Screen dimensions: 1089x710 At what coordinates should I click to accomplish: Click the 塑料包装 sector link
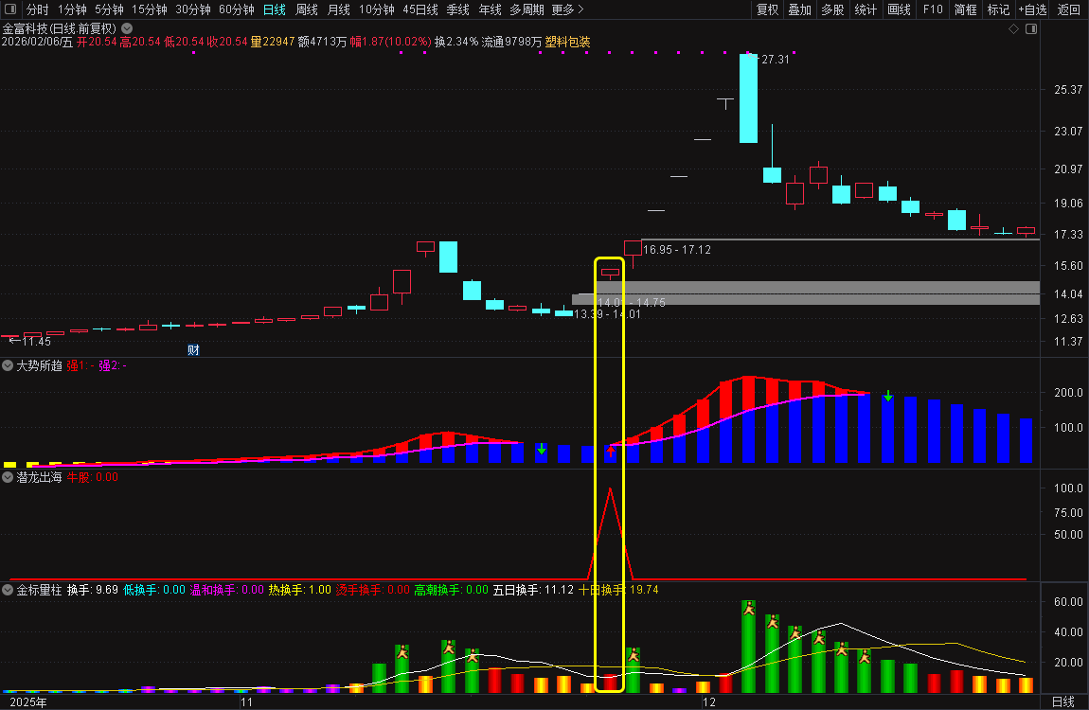click(567, 42)
